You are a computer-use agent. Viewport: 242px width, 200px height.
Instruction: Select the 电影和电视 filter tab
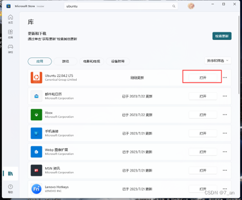92,61
